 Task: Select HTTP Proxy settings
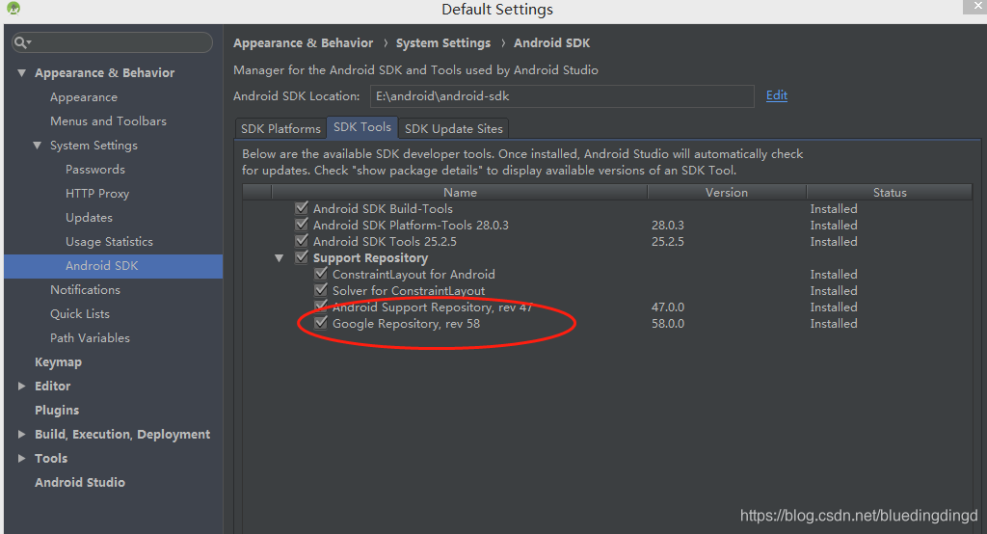click(x=97, y=194)
